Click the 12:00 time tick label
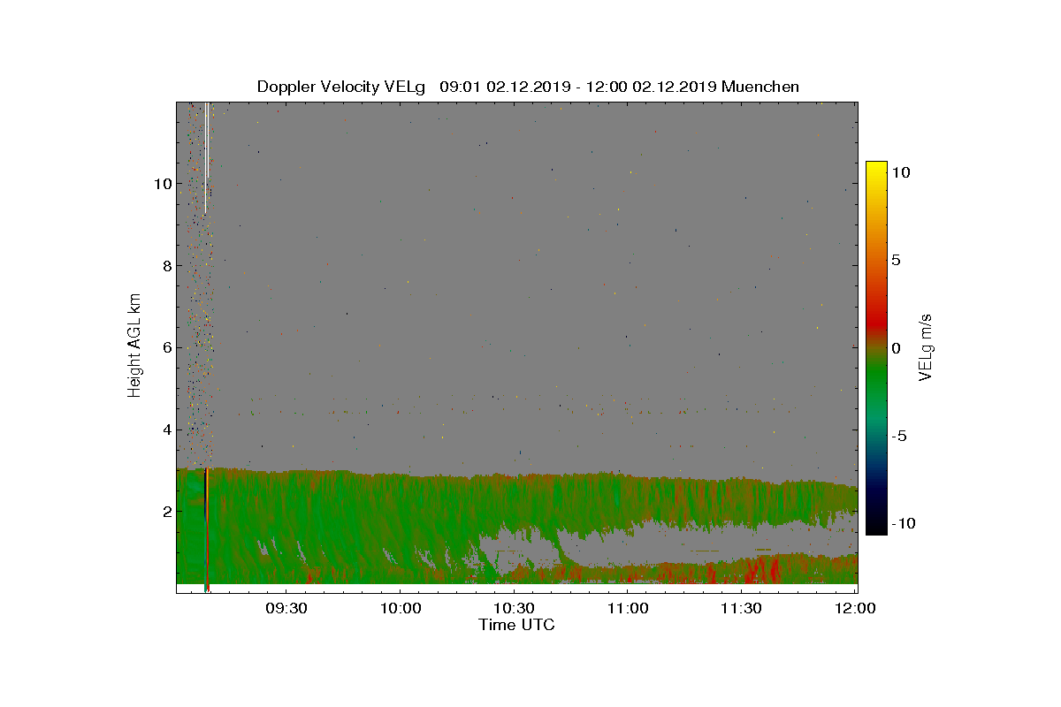Screen dimensions: 1061x707 point(856,609)
